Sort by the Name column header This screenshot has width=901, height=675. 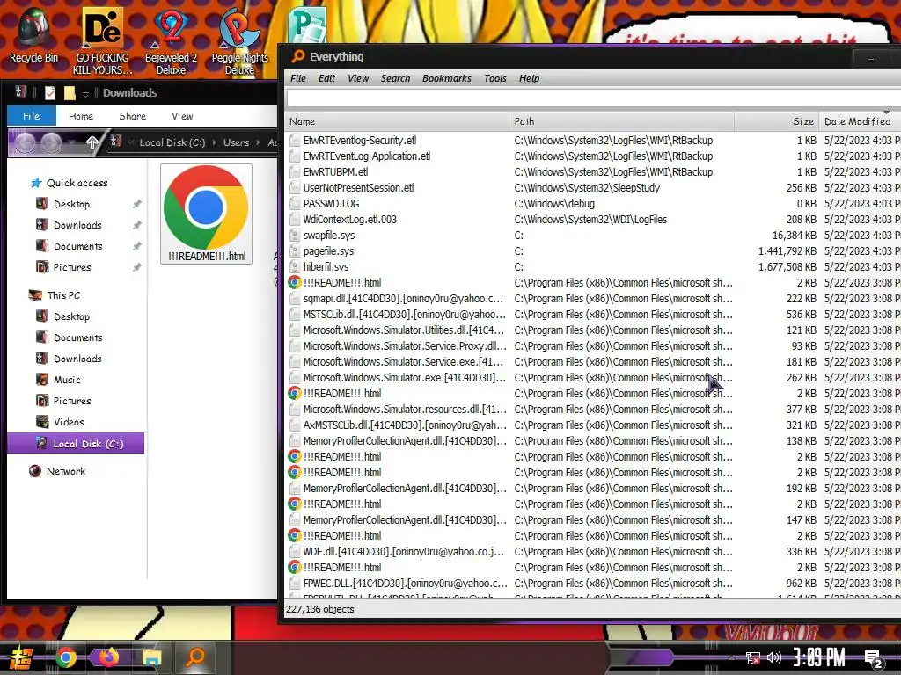click(397, 121)
